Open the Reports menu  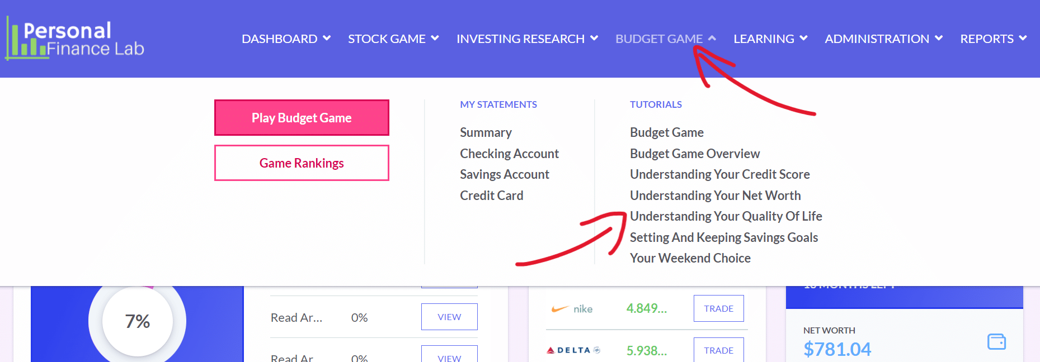pyautogui.click(x=994, y=39)
